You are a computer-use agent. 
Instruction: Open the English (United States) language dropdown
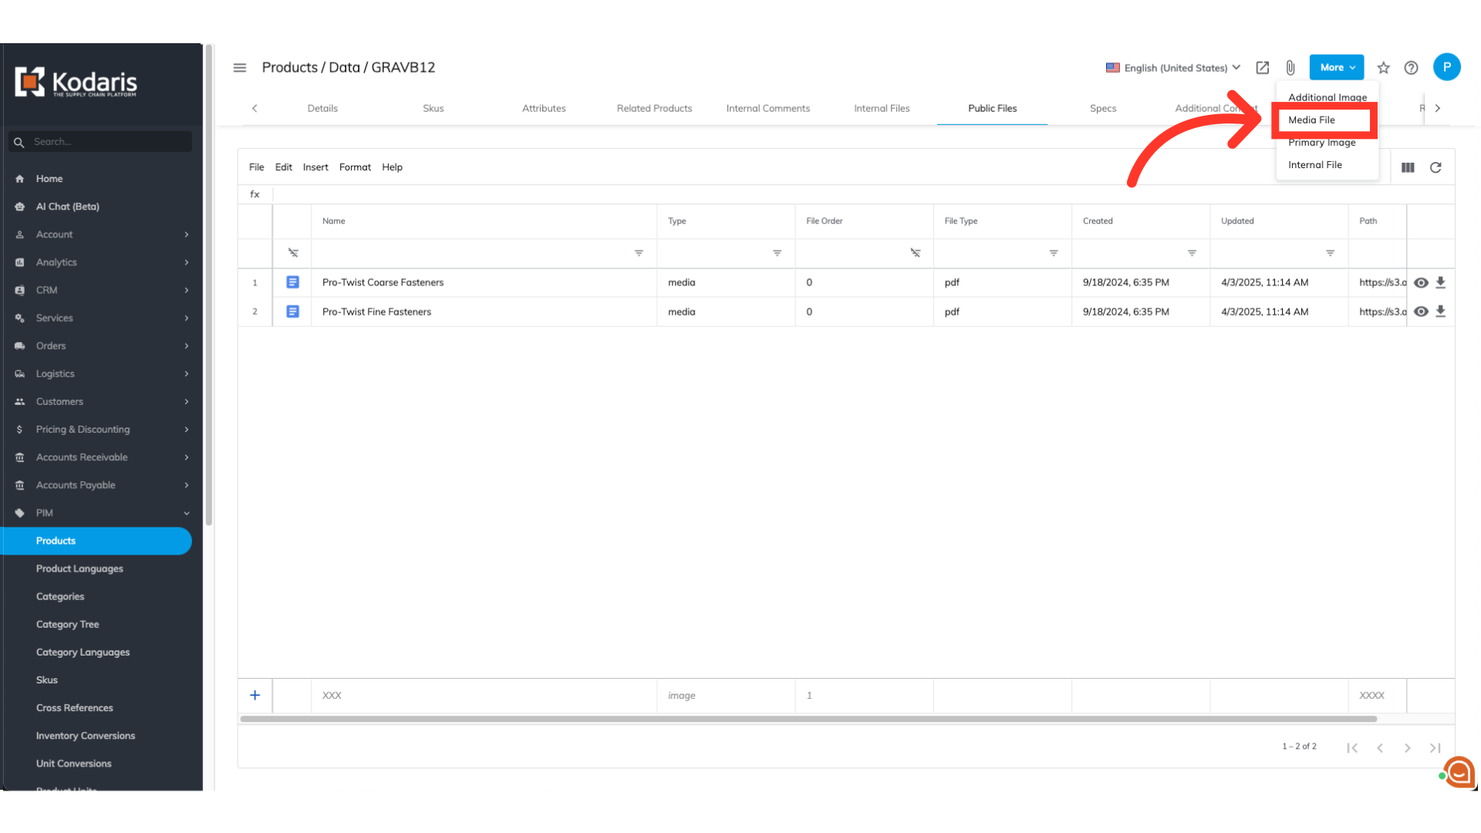point(1173,68)
